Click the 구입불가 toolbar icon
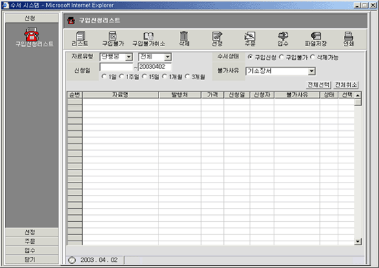This screenshot has height=268, width=379. (113, 39)
